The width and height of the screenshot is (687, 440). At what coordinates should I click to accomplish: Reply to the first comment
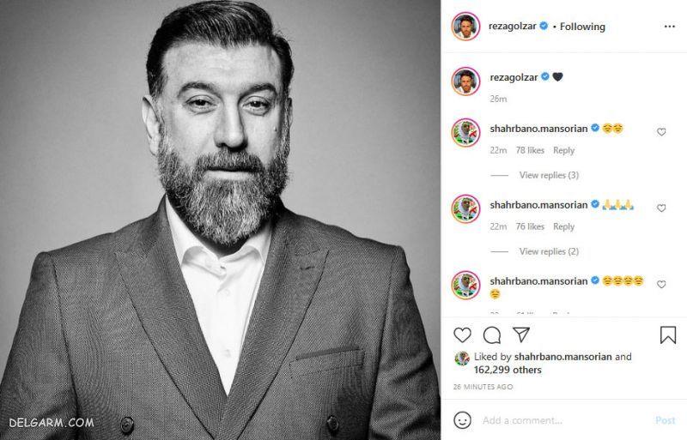563,150
